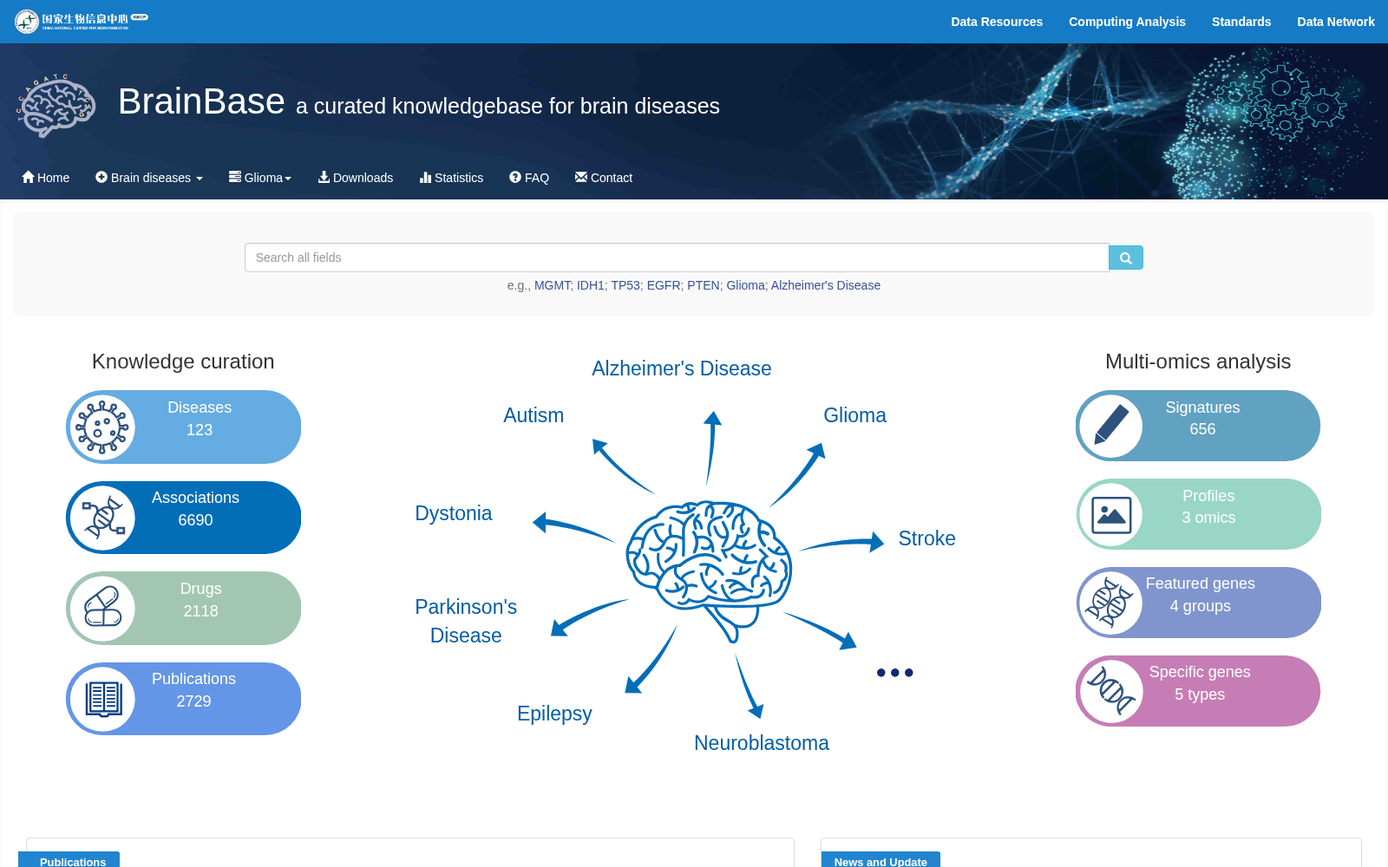Search example gene EGFR
Image resolution: width=1388 pixels, height=867 pixels.
click(x=663, y=285)
